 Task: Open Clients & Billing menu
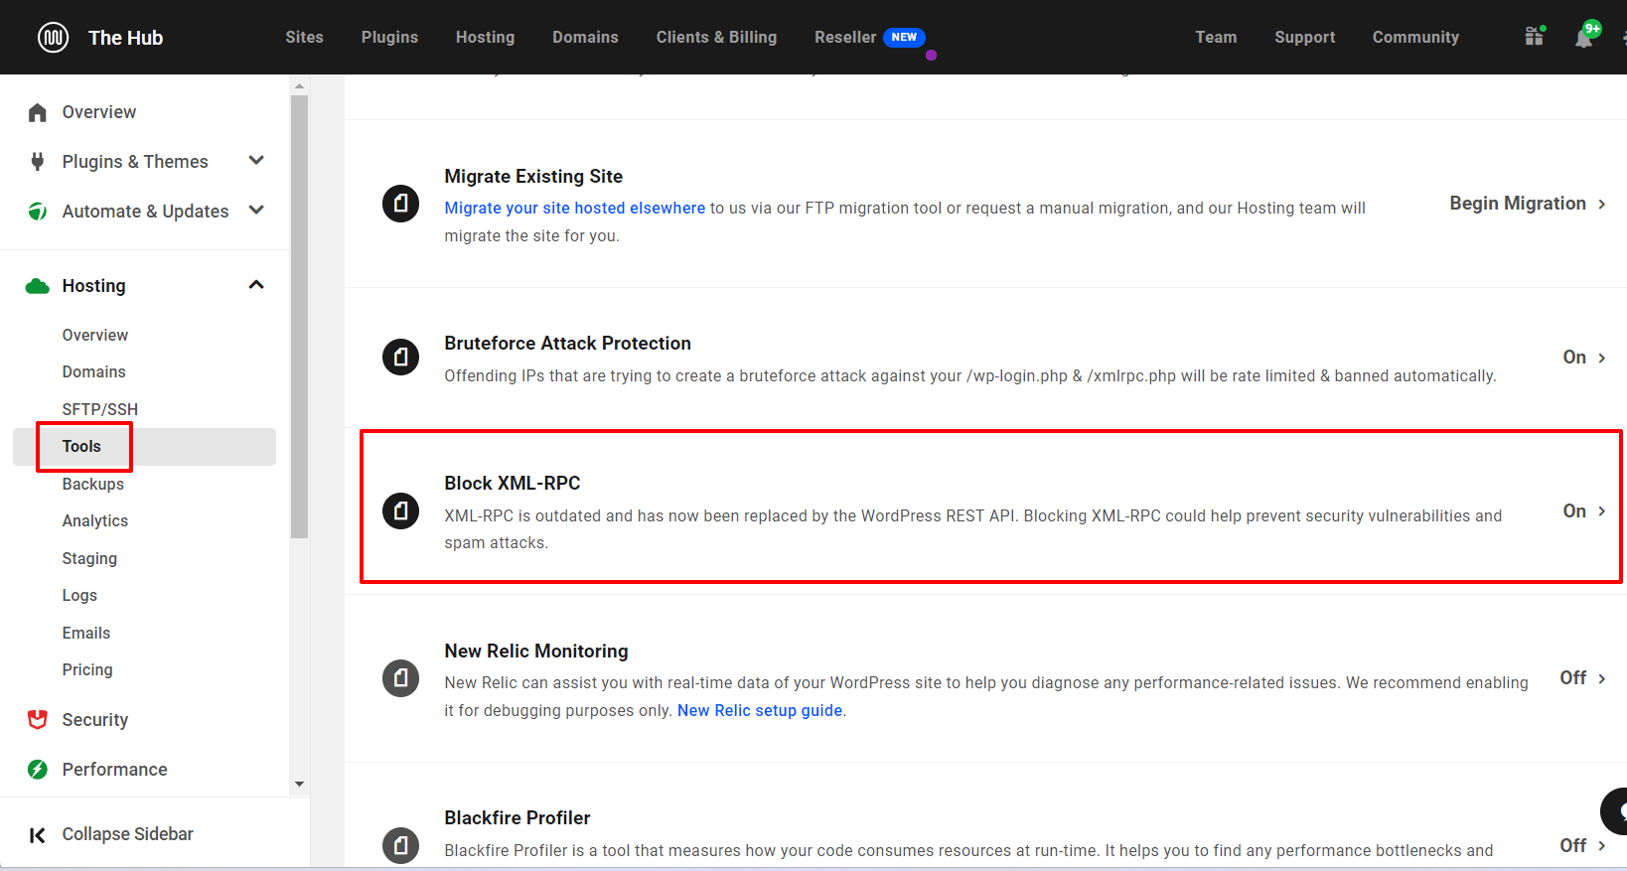pyautogui.click(x=716, y=37)
